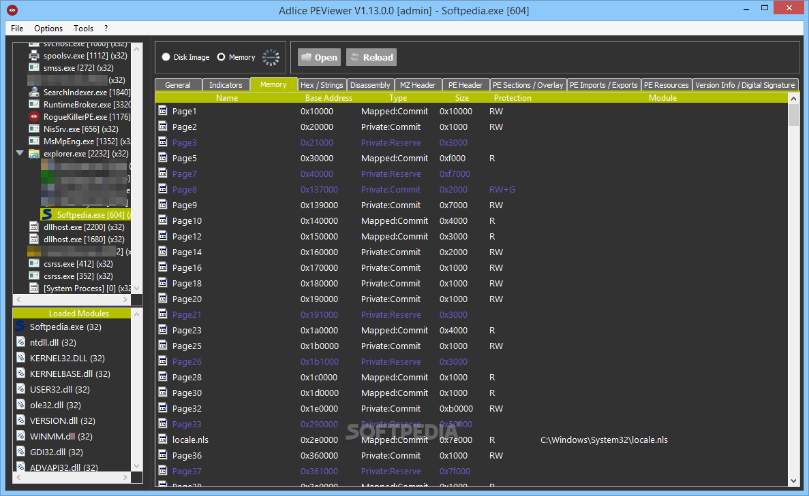Click the GDI32.dll module icon
Screen dimensions: 809x496
pyautogui.click(x=20, y=452)
